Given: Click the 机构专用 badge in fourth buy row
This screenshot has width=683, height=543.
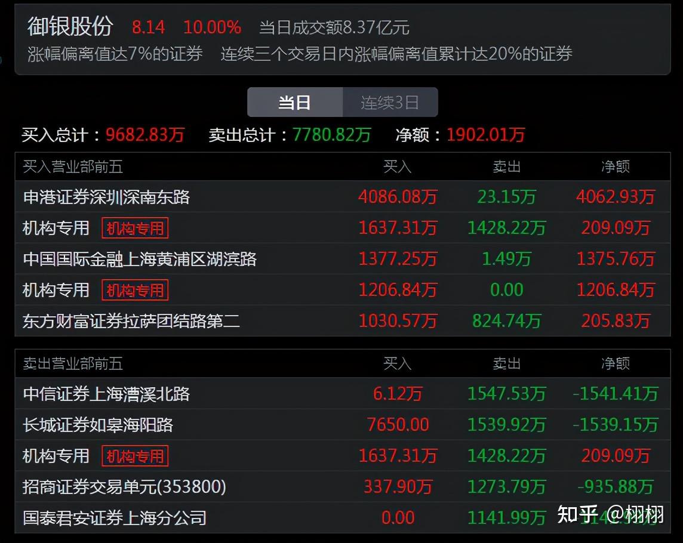Looking at the screenshot, I should tap(134, 290).
